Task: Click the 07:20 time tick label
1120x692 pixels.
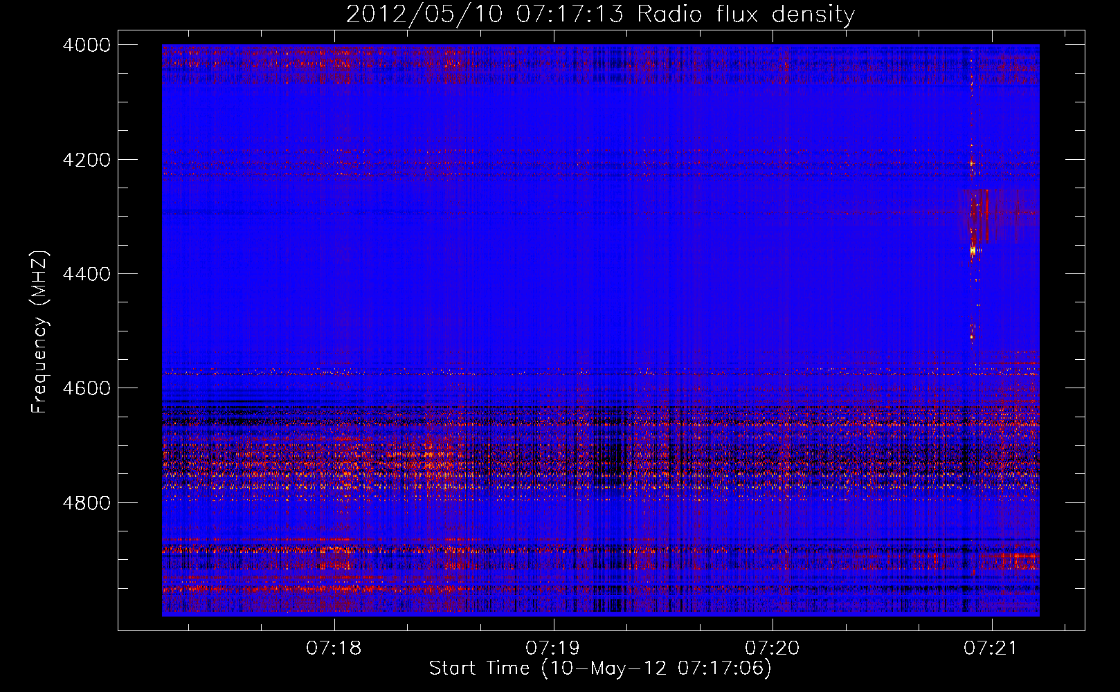Action: click(772, 648)
